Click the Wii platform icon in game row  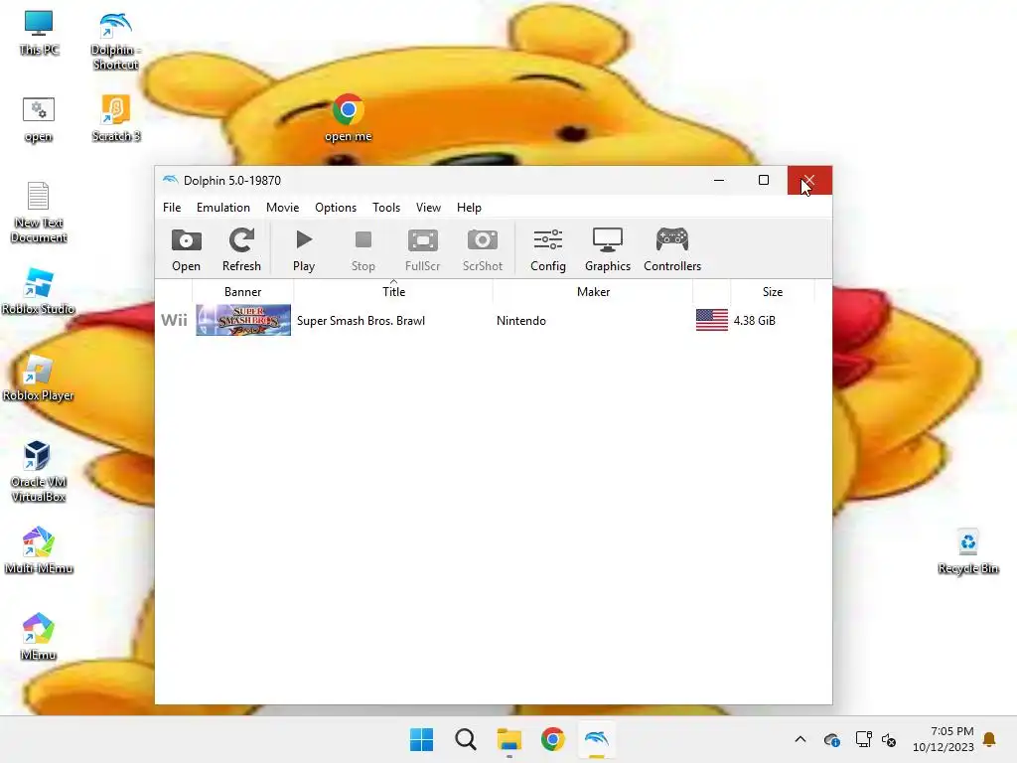(174, 320)
